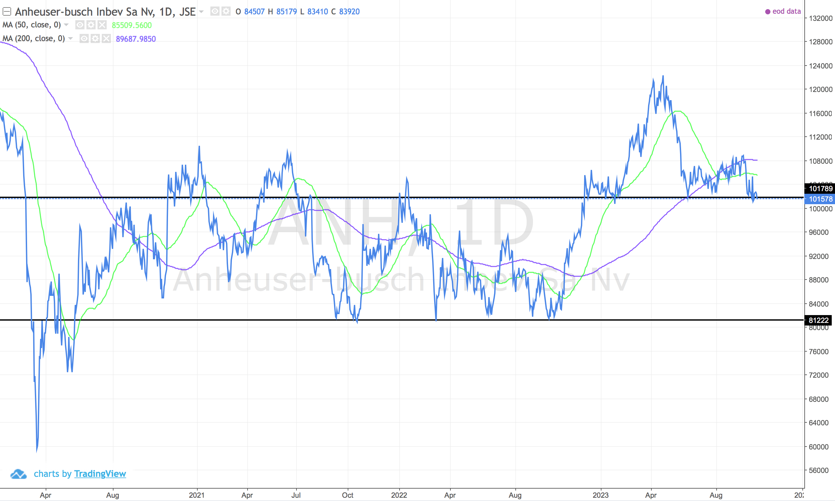835x501 pixels.
Task: Open MA 200 indicator settings gear
Action: tap(95, 38)
